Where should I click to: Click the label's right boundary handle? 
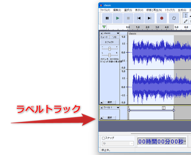pyautogui.click(x=174, y=110)
